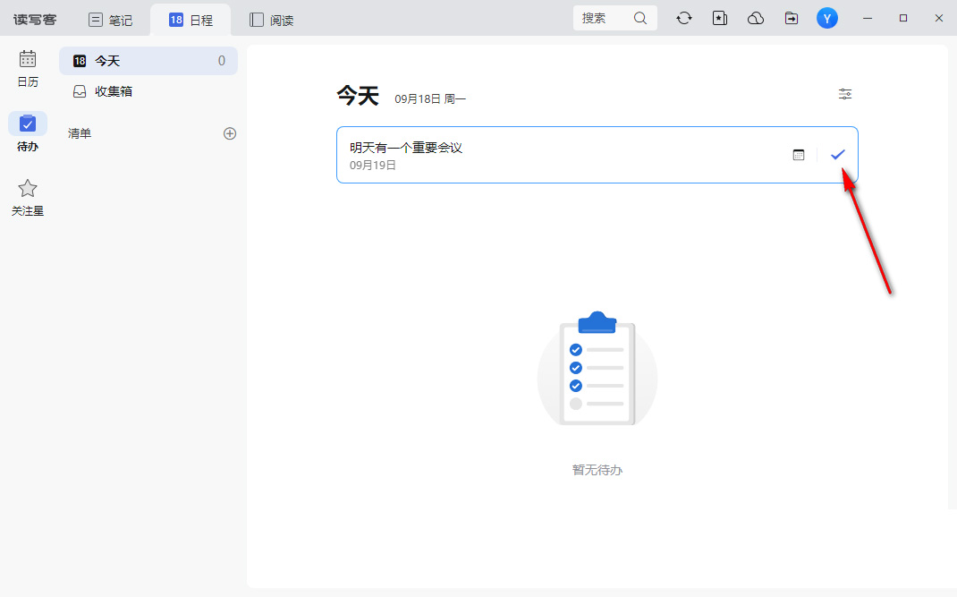Click the 09月19日 date under the todo

pyautogui.click(x=373, y=165)
